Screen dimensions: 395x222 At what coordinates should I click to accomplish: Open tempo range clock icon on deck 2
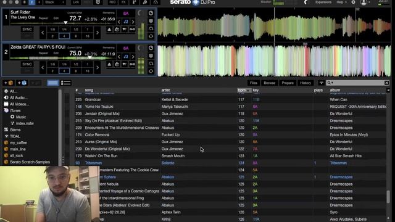[151, 48]
